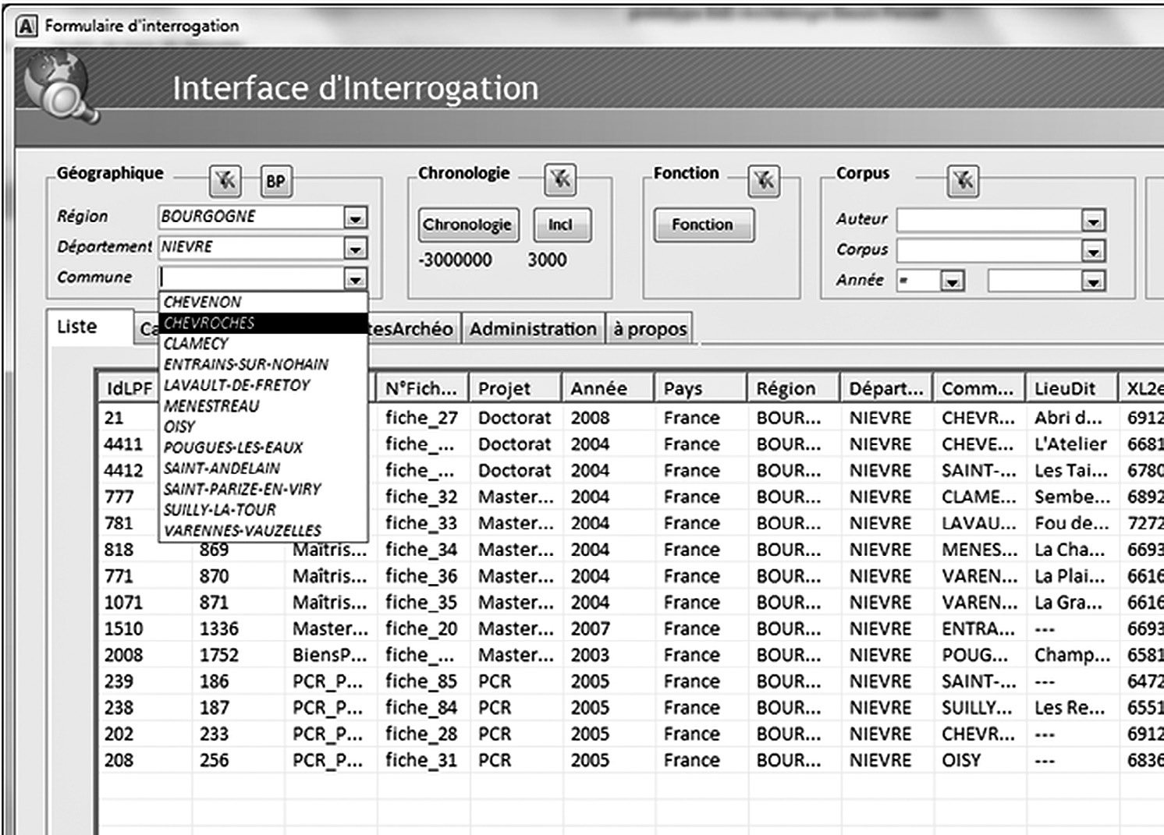Viewport: 1164px width, 835px height.
Task: Click the Access form icon in title bar
Action: 26,26
